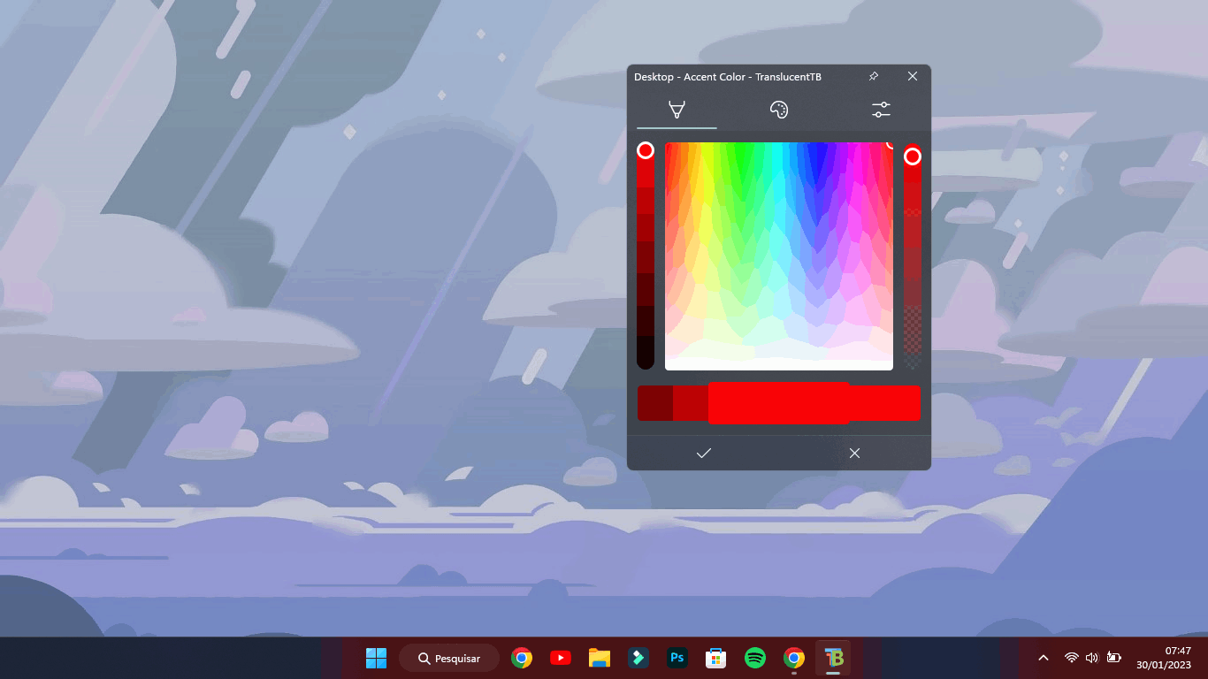The height and width of the screenshot is (679, 1208).
Task: Switch to the palette tab
Action: click(778, 110)
